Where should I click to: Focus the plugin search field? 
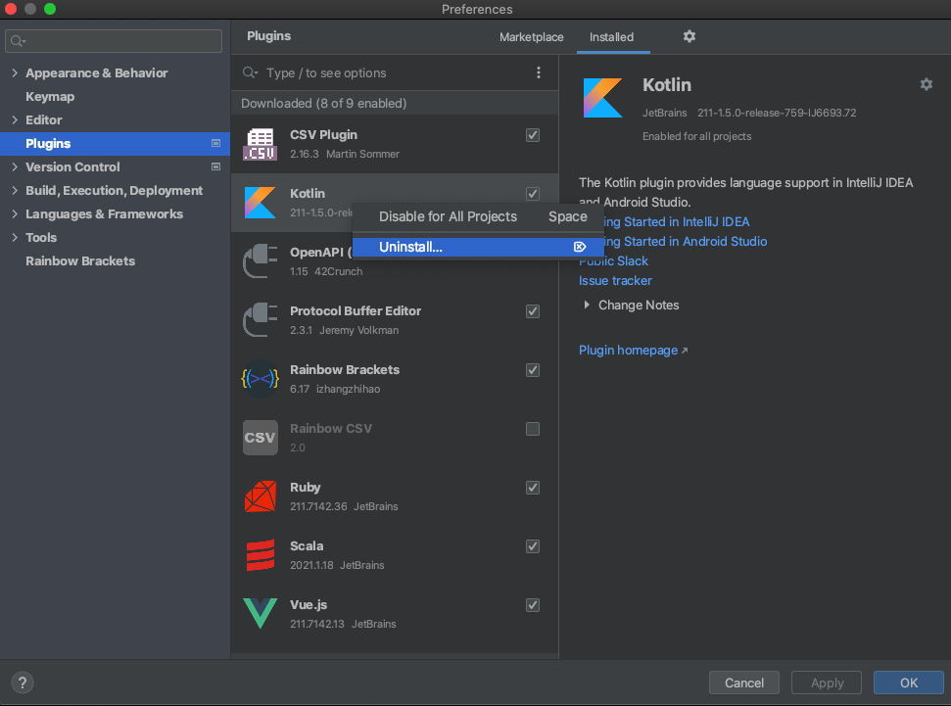395,72
